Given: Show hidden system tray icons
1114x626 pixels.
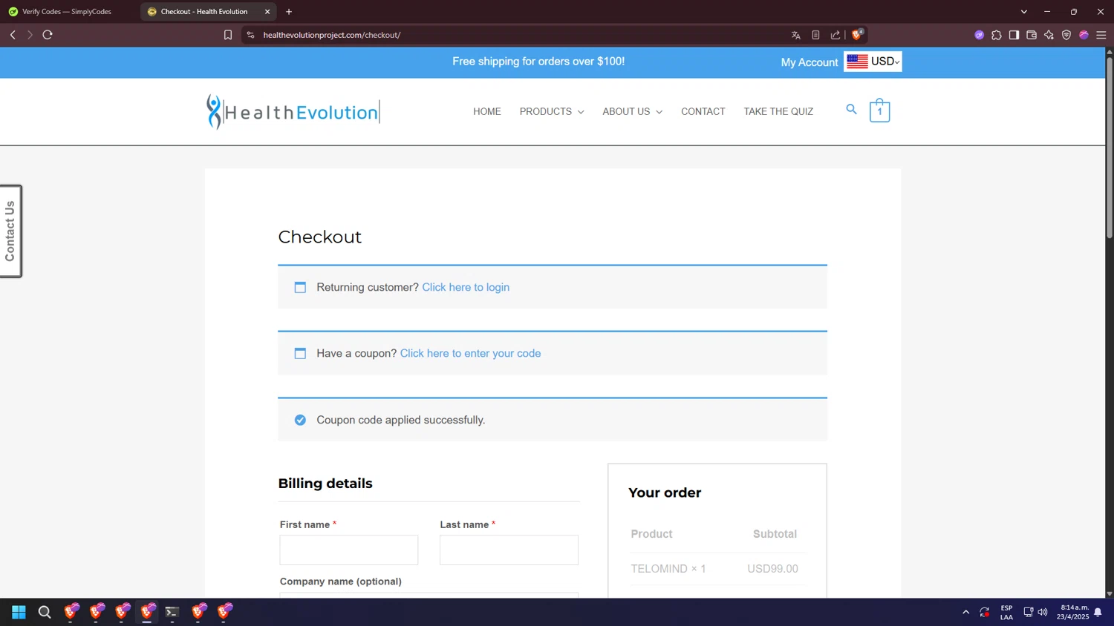Looking at the screenshot, I should 965,612.
